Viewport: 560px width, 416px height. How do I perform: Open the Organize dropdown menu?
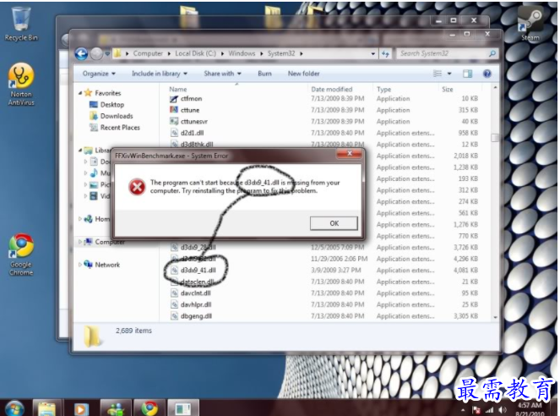[99, 74]
